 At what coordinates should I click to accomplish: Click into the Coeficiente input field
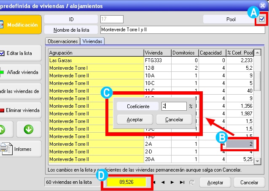(x=174, y=106)
